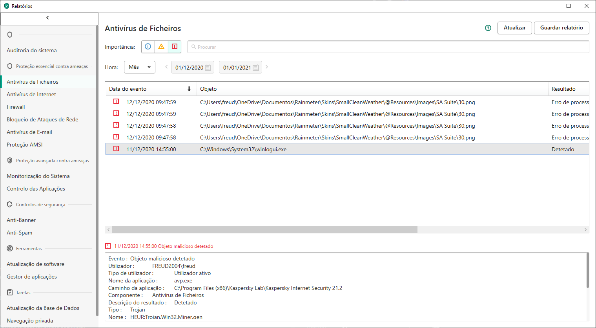Sort by the Data do evento column header
Screen dimensions: 596x328
151,89
